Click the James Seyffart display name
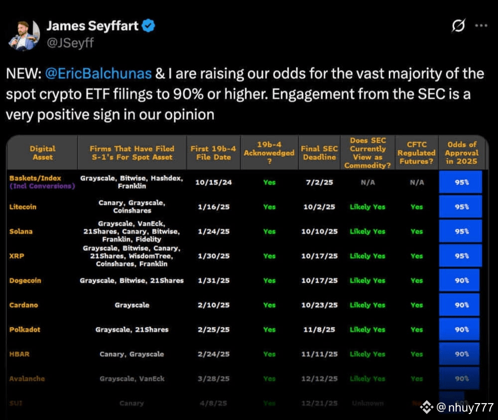 pos(93,26)
